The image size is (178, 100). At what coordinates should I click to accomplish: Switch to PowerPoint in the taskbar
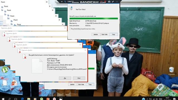48,99
